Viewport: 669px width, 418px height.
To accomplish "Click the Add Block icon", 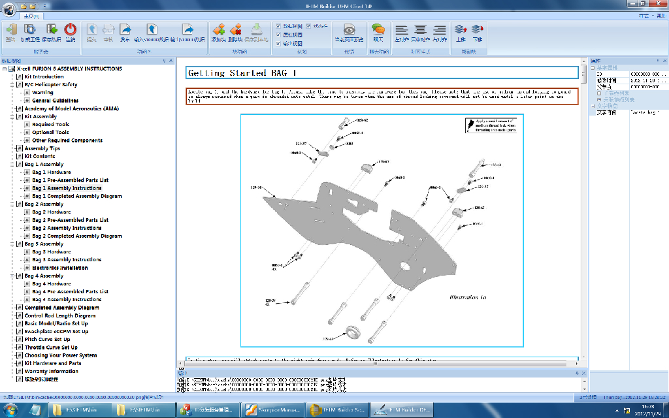I will pos(219,30).
